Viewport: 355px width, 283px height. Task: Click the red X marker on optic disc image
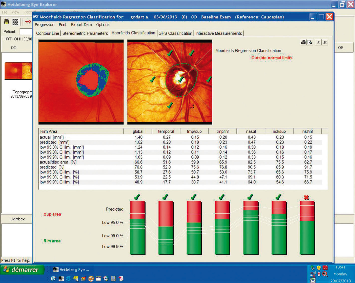point(192,106)
